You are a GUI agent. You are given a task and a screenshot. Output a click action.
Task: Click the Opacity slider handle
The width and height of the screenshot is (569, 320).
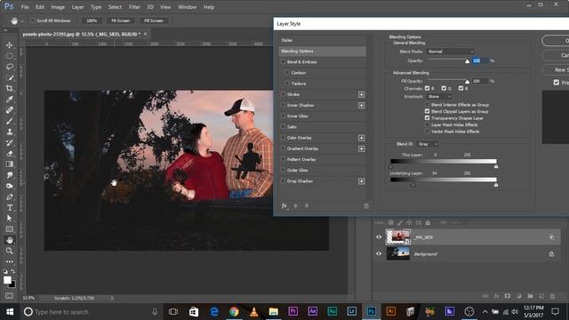[x=467, y=61]
